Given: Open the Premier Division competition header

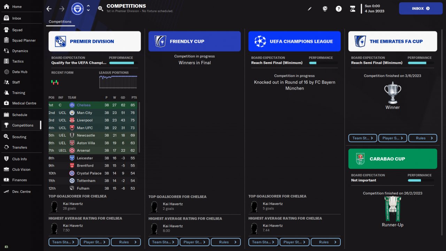Looking at the screenshot, I should point(95,41).
